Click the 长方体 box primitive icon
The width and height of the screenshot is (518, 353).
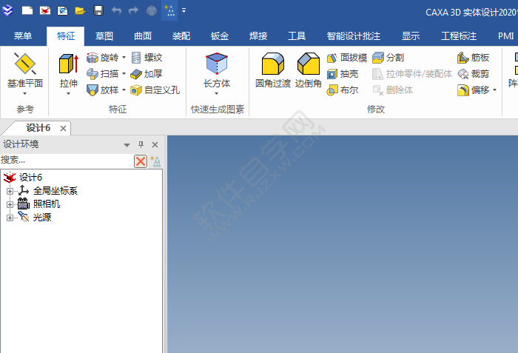216,65
